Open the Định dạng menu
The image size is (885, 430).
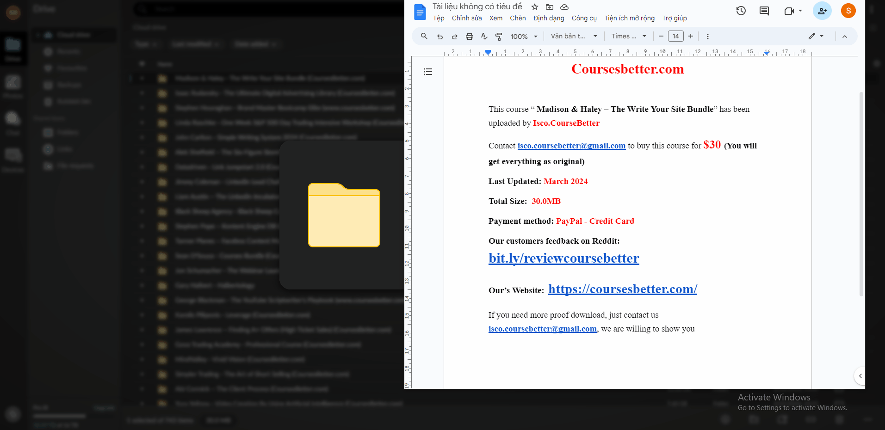click(x=549, y=18)
